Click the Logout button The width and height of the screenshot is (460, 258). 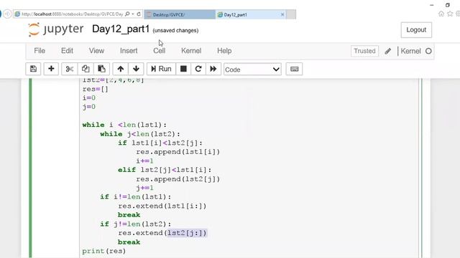[x=416, y=30]
